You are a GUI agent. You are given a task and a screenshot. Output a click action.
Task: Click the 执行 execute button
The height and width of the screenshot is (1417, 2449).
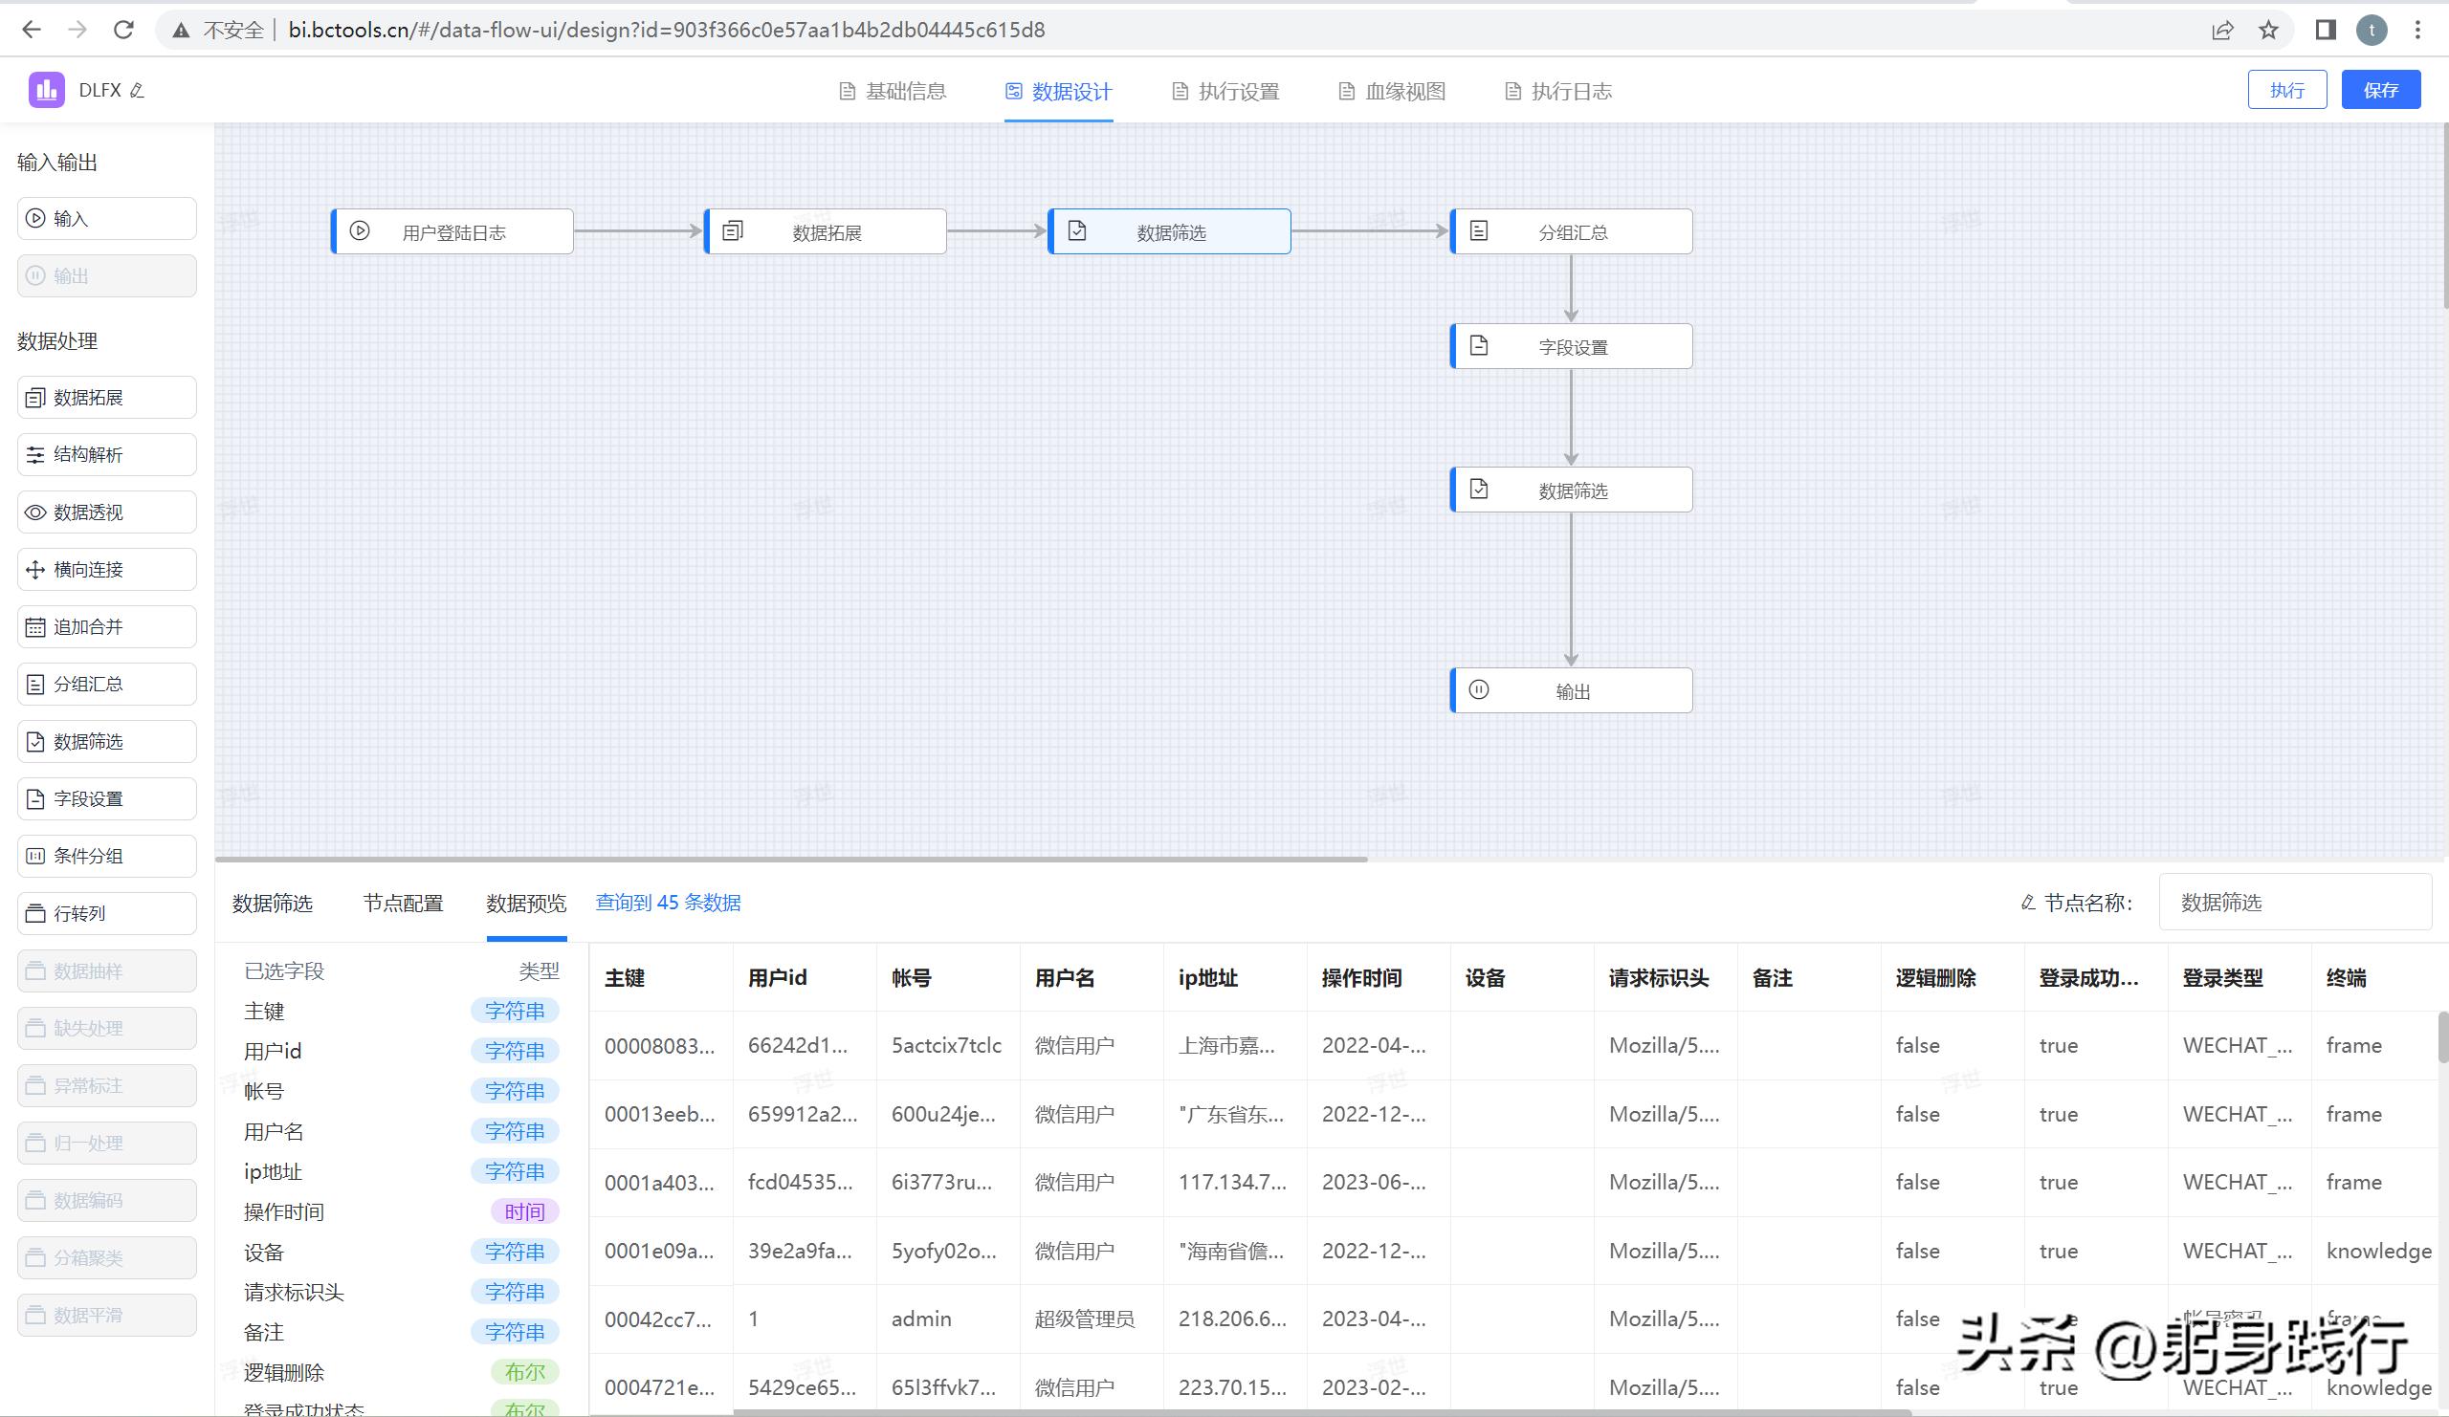click(2286, 89)
